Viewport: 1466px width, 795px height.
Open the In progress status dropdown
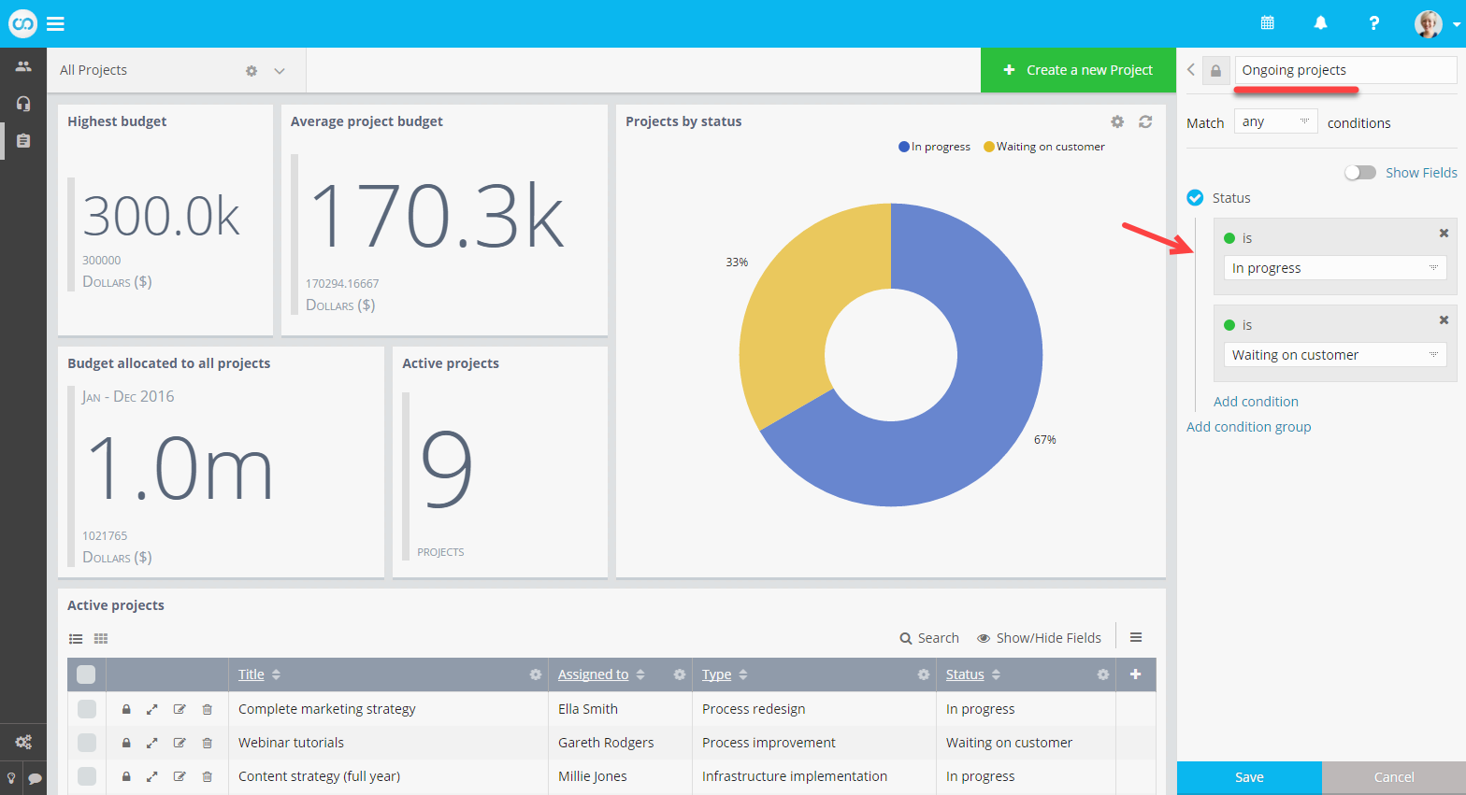coord(1334,268)
